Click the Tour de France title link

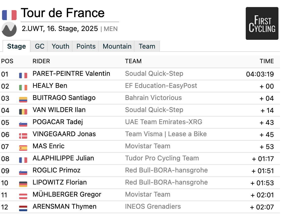63,13
